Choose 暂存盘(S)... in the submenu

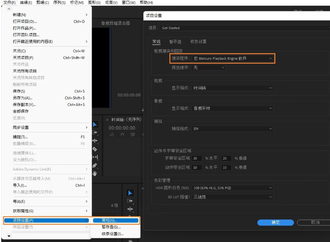pos(115,227)
